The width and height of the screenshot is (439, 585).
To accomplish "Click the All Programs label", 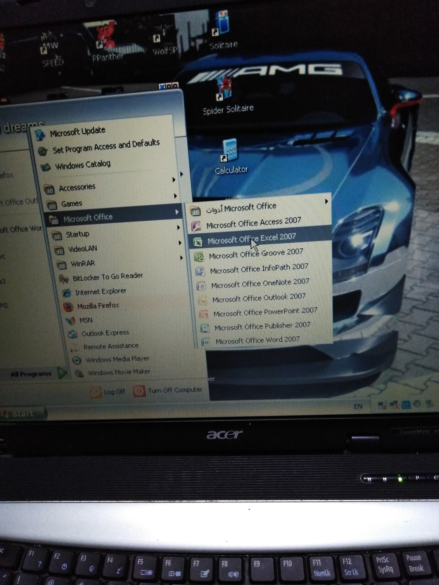I will tap(31, 374).
